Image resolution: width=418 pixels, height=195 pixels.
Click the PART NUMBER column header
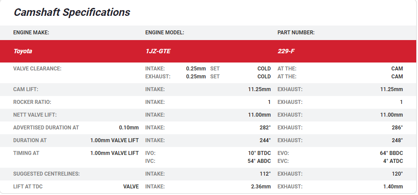[296, 33]
